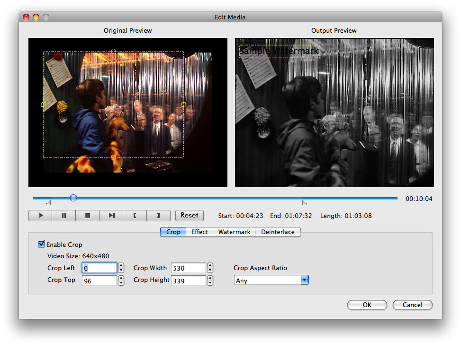Screen dimensions: 461x345
Task: Disable the Enable Crop checkbox
Action: (x=41, y=245)
